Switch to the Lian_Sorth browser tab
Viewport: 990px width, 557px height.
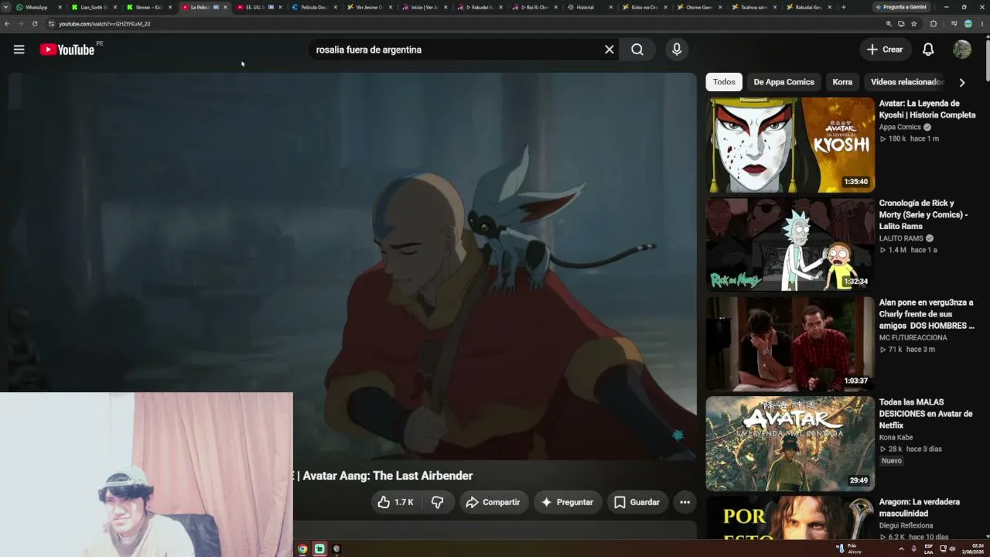tap(92, 7)
